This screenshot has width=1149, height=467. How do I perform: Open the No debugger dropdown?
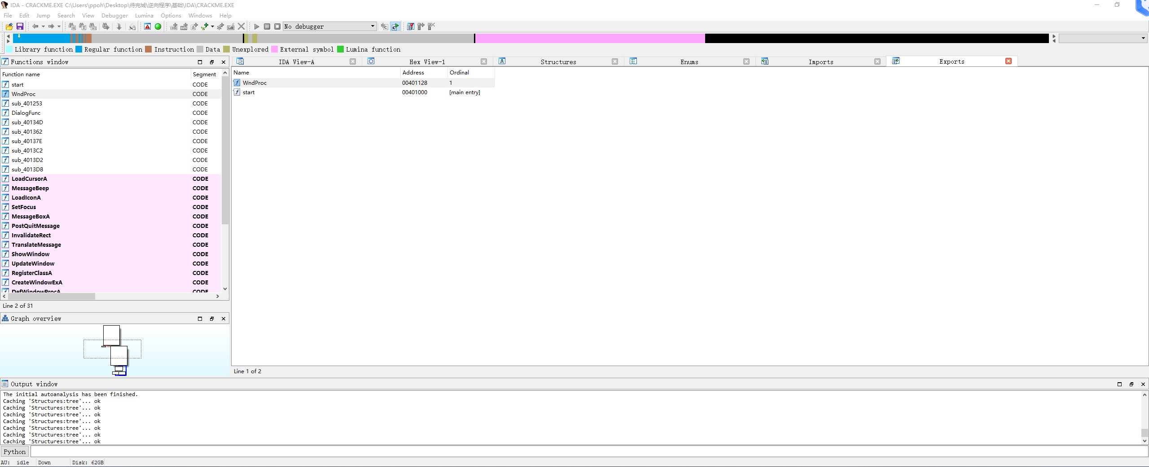coord(329,26)
